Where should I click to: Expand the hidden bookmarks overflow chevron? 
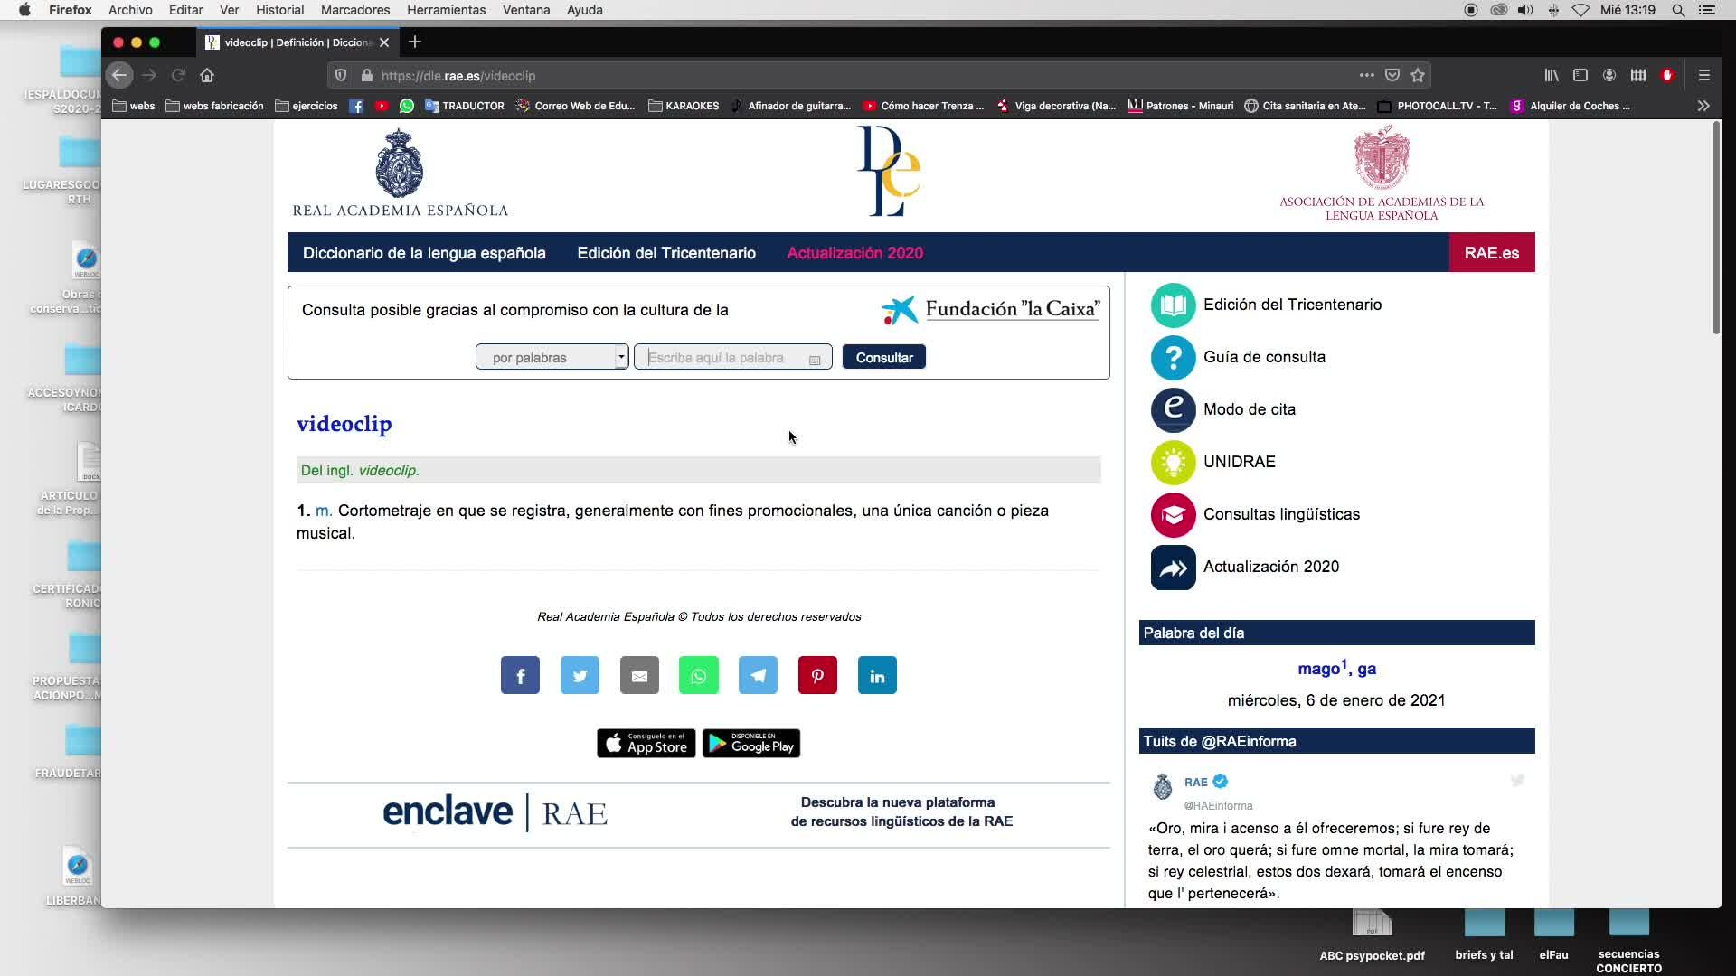1703,106
